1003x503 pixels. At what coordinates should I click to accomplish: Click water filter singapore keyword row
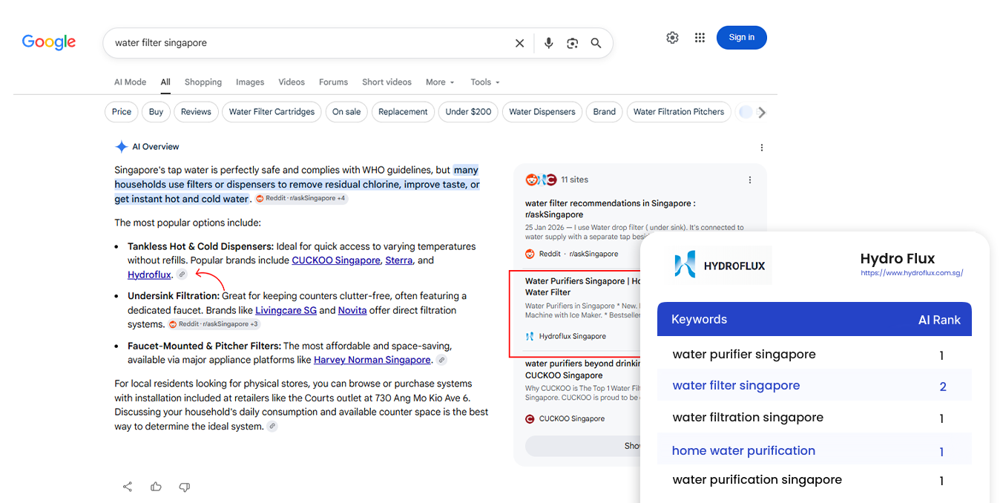814,386
